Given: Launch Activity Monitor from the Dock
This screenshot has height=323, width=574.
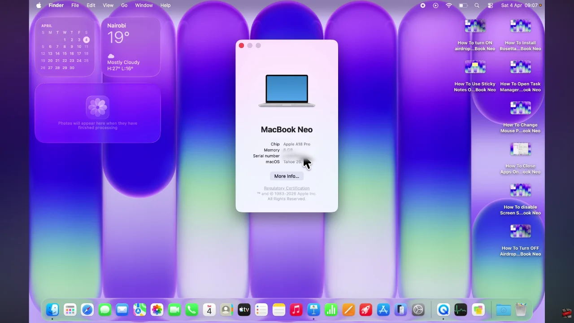Looking at the screenshot, I should pos(461,310).
